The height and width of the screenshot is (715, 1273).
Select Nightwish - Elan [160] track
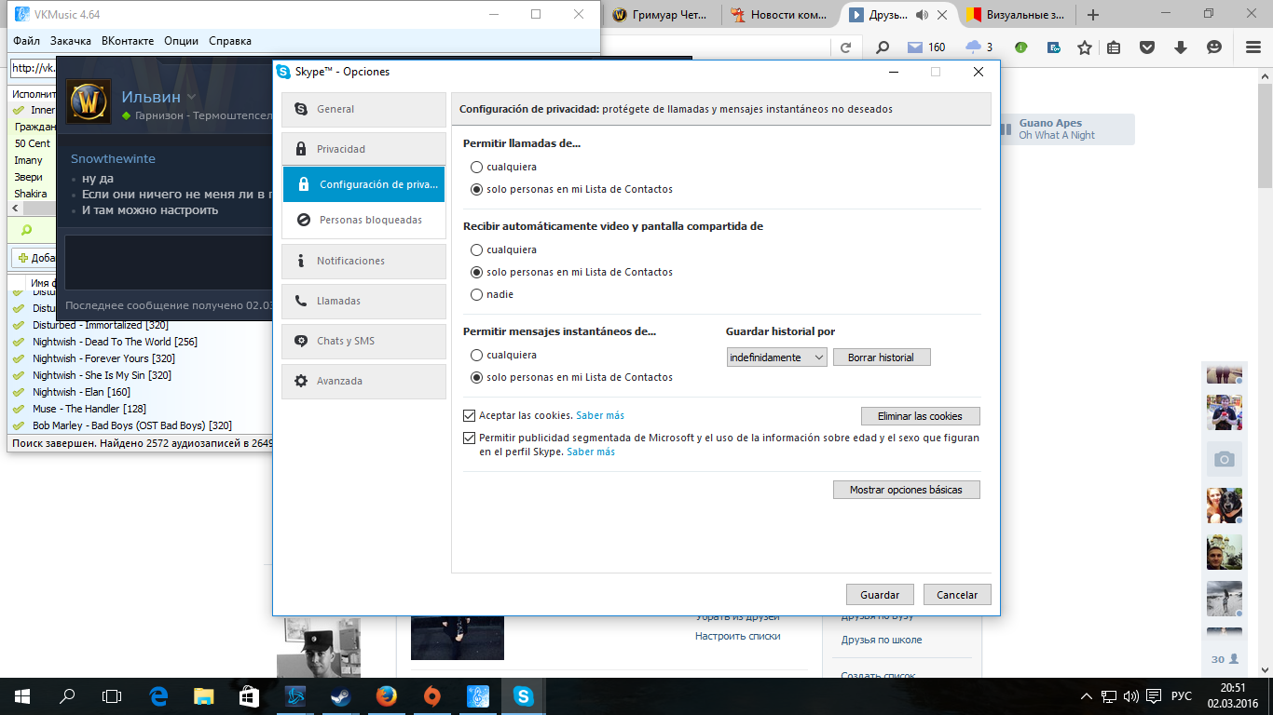coord(81,392)
